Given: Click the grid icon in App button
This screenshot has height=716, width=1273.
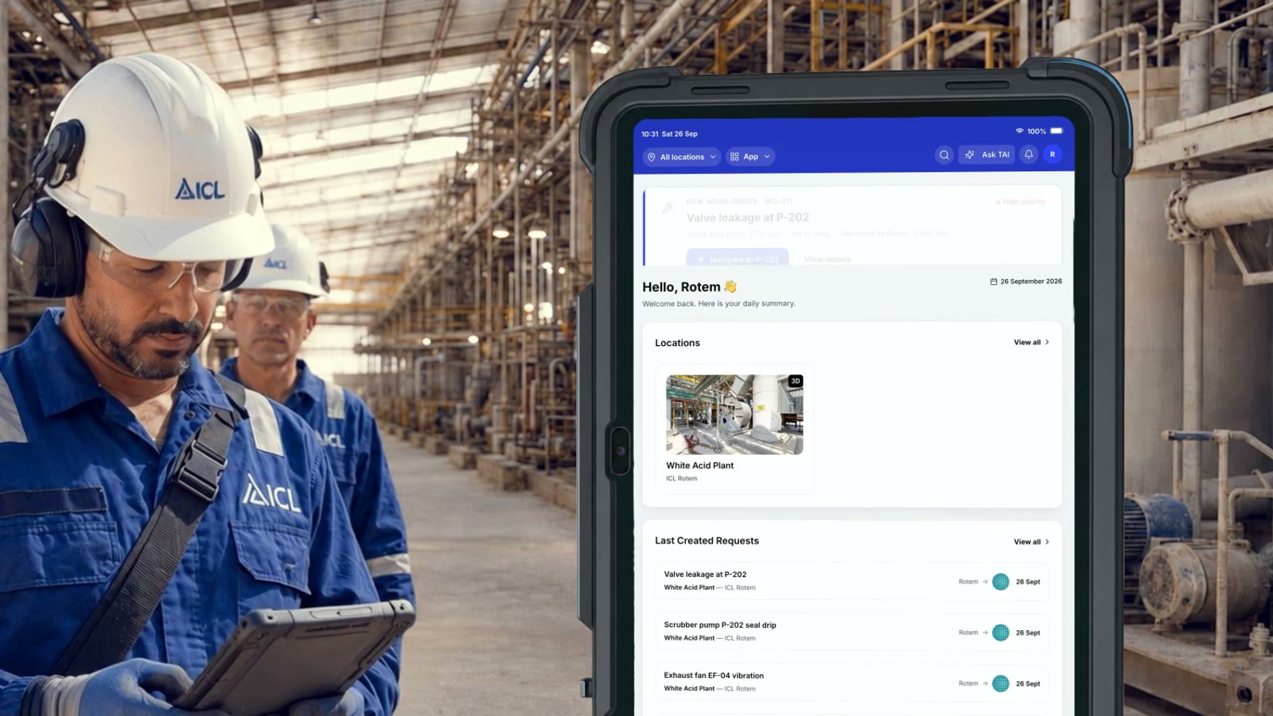Looking at the screenshot, I should 734,157.
